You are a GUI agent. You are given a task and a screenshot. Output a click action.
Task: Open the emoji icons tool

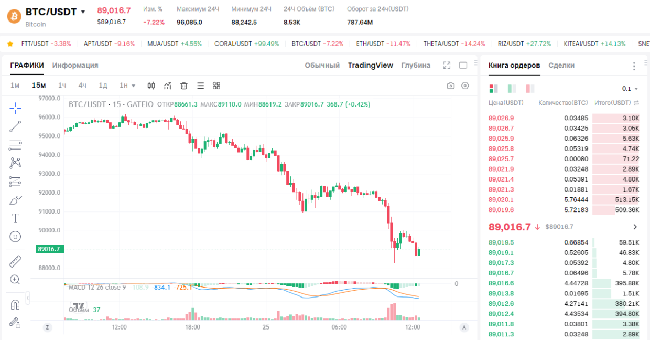pyautogui.click(x=15, y=237)
